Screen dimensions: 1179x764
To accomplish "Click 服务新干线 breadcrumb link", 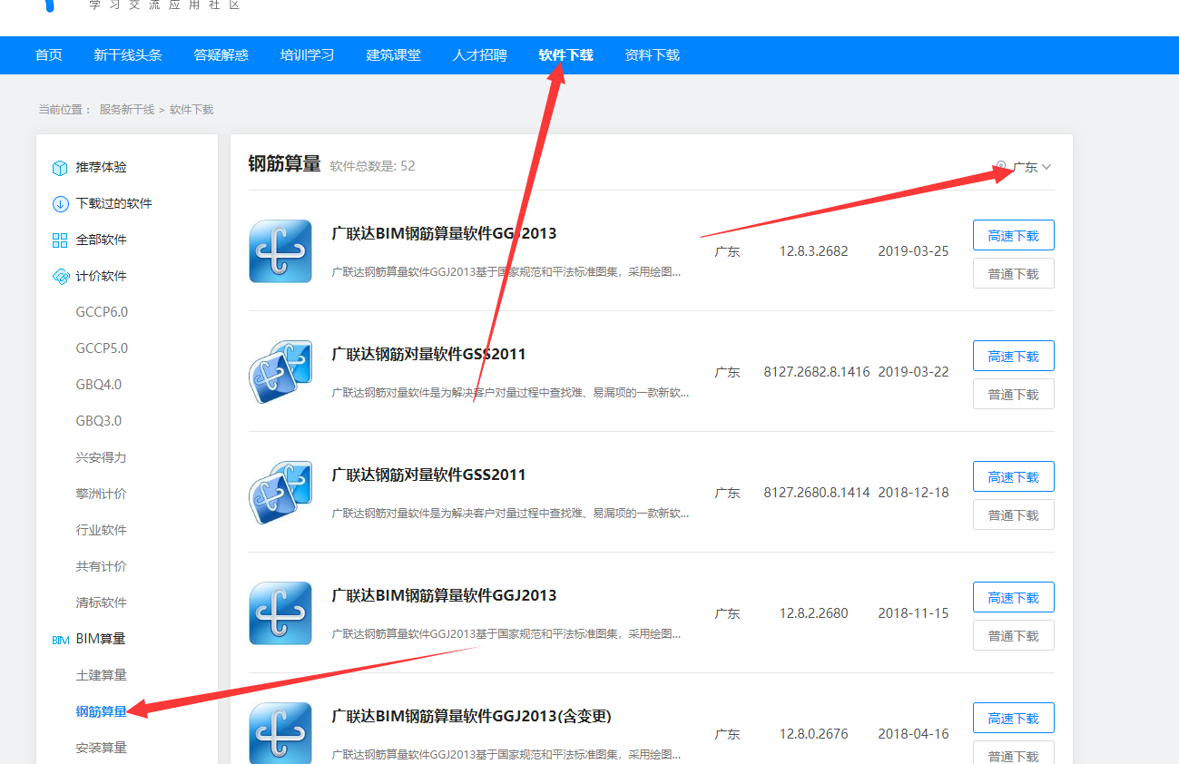I will pos(127,110).
